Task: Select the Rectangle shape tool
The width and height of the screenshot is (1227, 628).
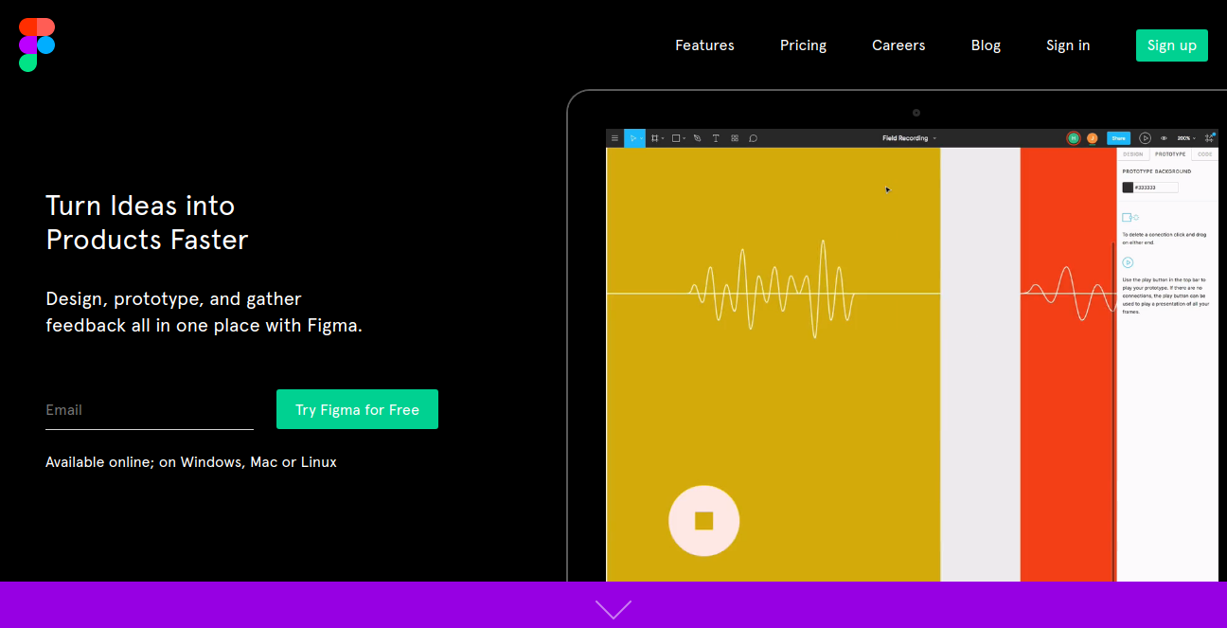Action: 676,138
